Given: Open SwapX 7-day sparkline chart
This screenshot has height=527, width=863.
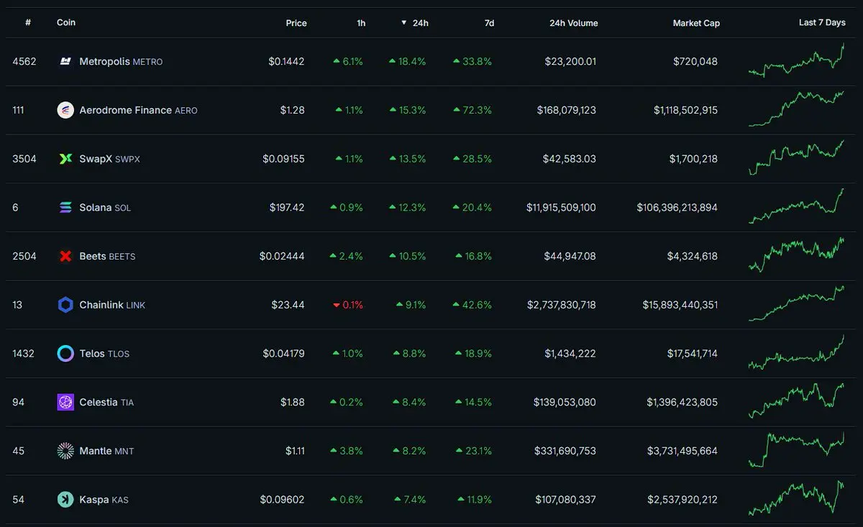Looking at the screenshot, I should click(x=797, y=157).
